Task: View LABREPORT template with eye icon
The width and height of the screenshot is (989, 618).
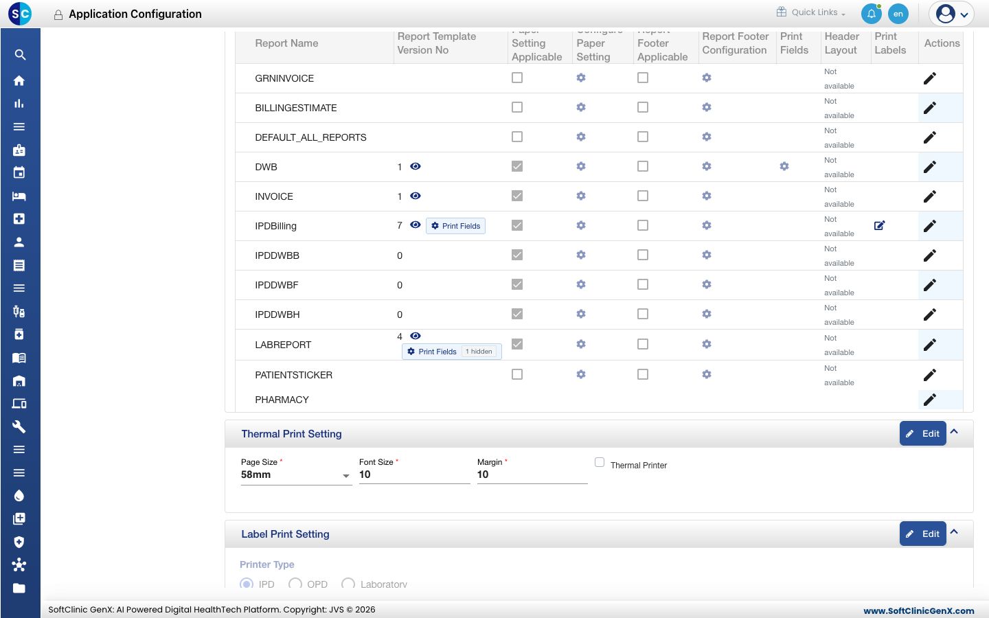Action: pyautogui.click(x=416, y=336)
